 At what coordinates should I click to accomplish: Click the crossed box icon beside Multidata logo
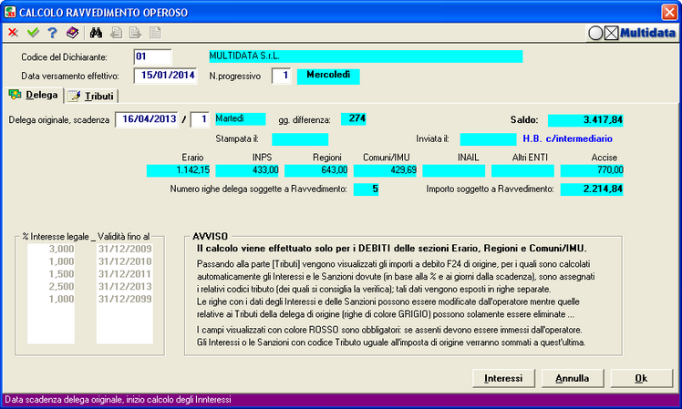click(612, 33)
